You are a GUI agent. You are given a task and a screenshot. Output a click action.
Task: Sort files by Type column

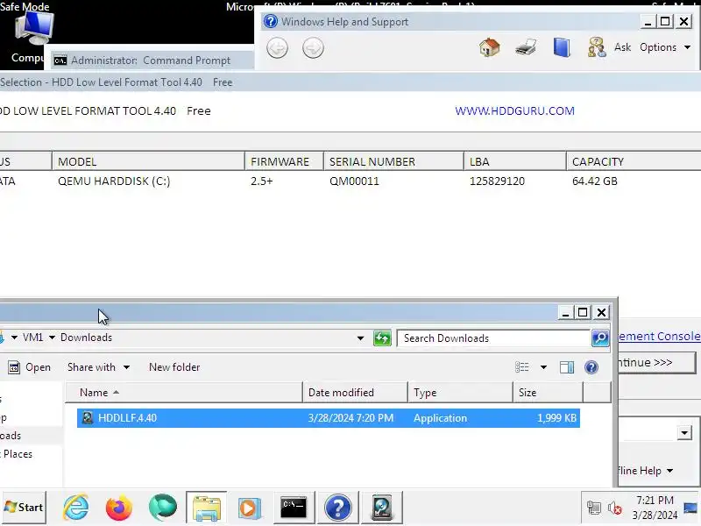(461, 392)
